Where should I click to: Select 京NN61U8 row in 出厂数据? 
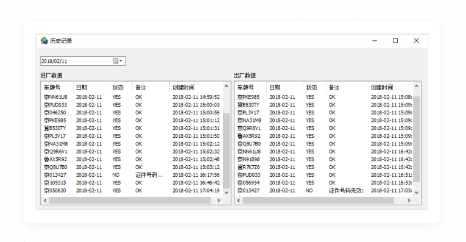point(324,151)
